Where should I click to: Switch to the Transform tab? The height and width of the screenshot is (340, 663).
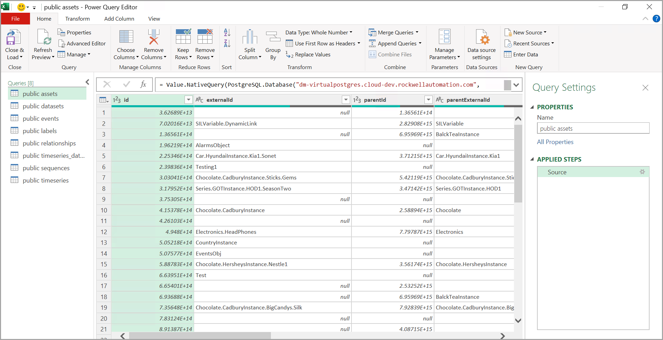click(77, 19)
